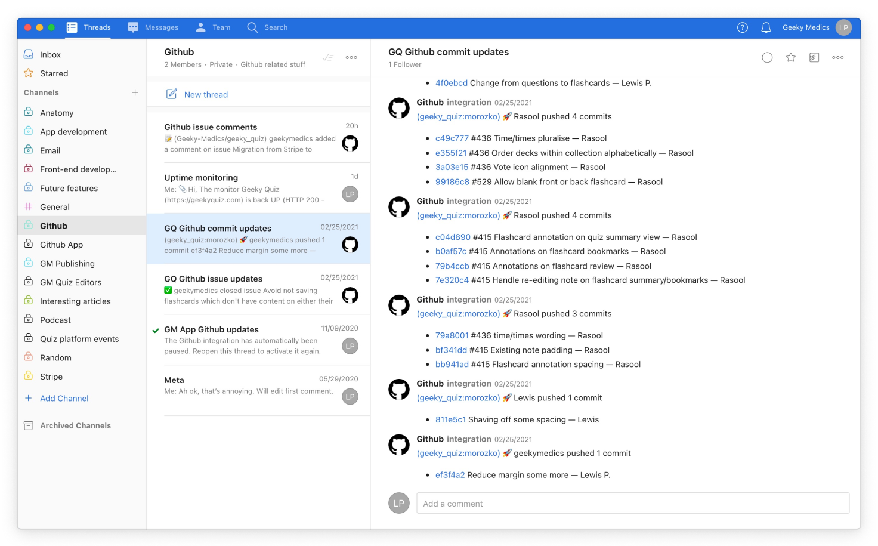Star the GQ Github commit updates thread
The height and width of the screenshot is (546, 878).
coord(791,58)
